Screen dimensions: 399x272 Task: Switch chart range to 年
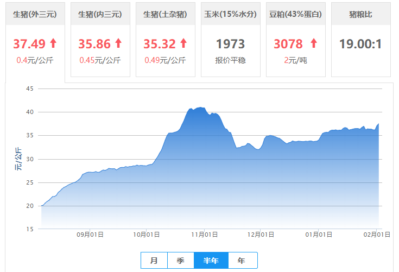pyautogui.click(x=243, y=260)
